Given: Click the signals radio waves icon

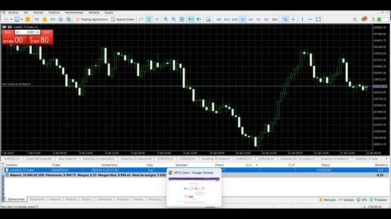Looking at the screenshot, I should pyautogui.click(x=53, y=19).
